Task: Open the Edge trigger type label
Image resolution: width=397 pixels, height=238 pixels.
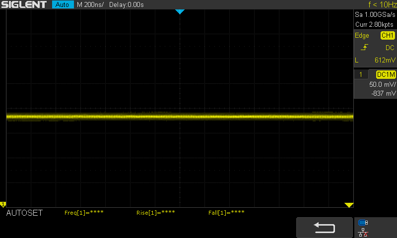Action: tap(362, 35)
